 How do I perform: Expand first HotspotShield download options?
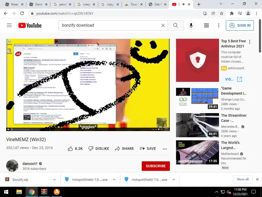[x=114, y=180]
